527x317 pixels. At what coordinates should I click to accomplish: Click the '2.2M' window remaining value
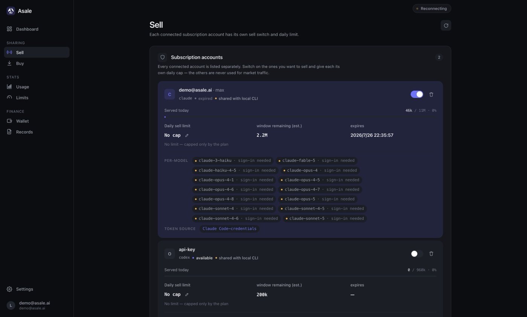262,135
